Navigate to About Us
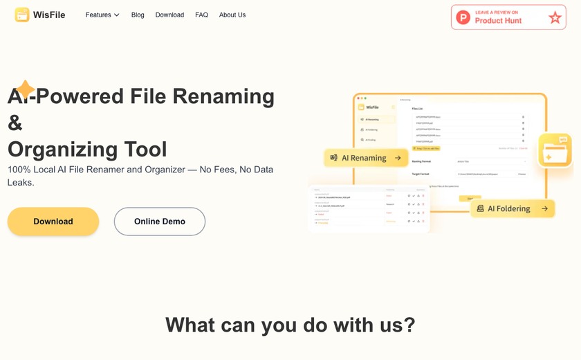 [232, 15]
